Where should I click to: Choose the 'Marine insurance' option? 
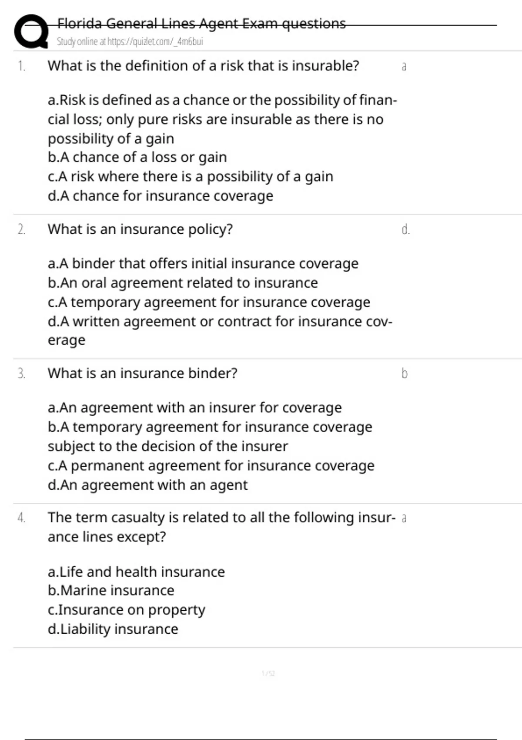[x=111, y=591]
